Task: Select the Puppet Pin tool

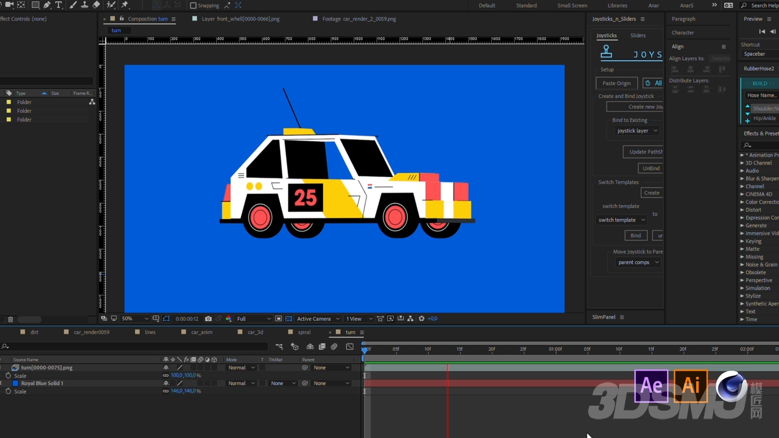Action: [125, 5]
